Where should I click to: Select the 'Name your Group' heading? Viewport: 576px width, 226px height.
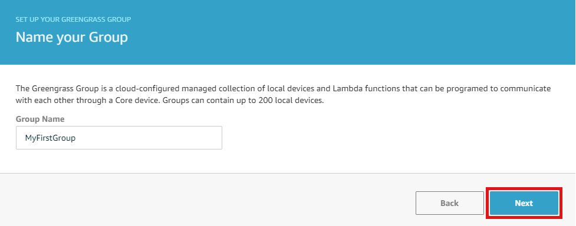(x=72, y=37)
